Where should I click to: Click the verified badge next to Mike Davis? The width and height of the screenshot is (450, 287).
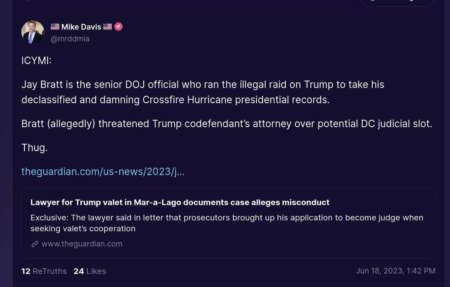[118, 27]
